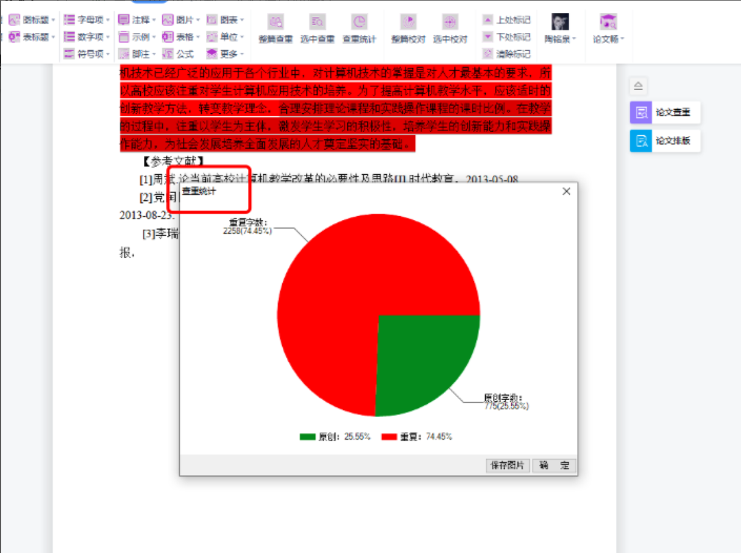The image size is (741, 553).
Task: Jump to previous mark with 上处标记
Action: 506,20
